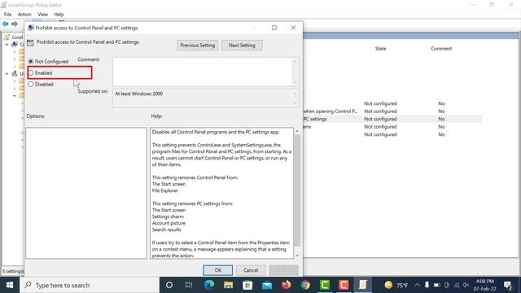
Task: Show hidden icons in system tray
Action: pyautogui.click(x=418, y=285)
